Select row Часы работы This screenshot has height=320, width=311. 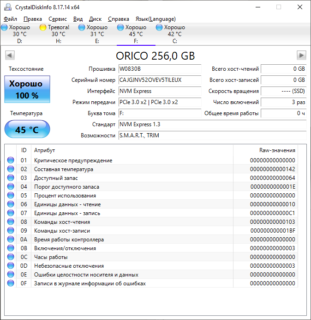(151, 257)
